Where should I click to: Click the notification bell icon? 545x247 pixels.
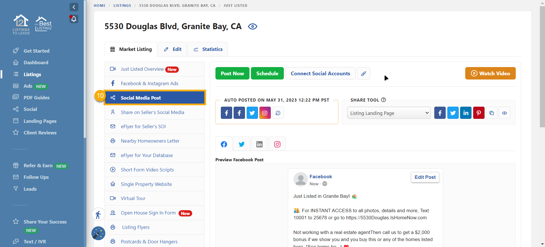74,19
